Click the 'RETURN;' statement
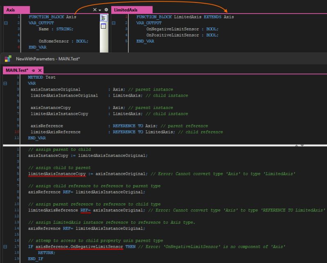Screen dimensions: 327x263 coord(47,253)
